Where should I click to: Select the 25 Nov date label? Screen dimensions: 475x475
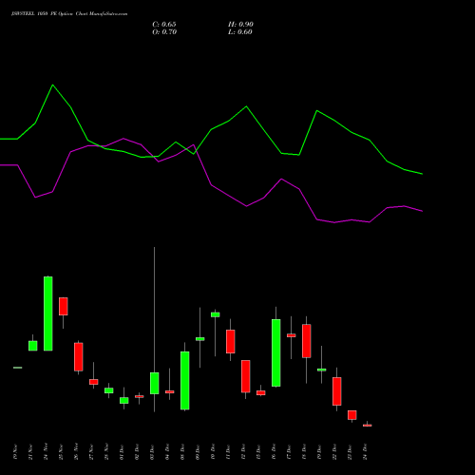[x=61, y=452]
